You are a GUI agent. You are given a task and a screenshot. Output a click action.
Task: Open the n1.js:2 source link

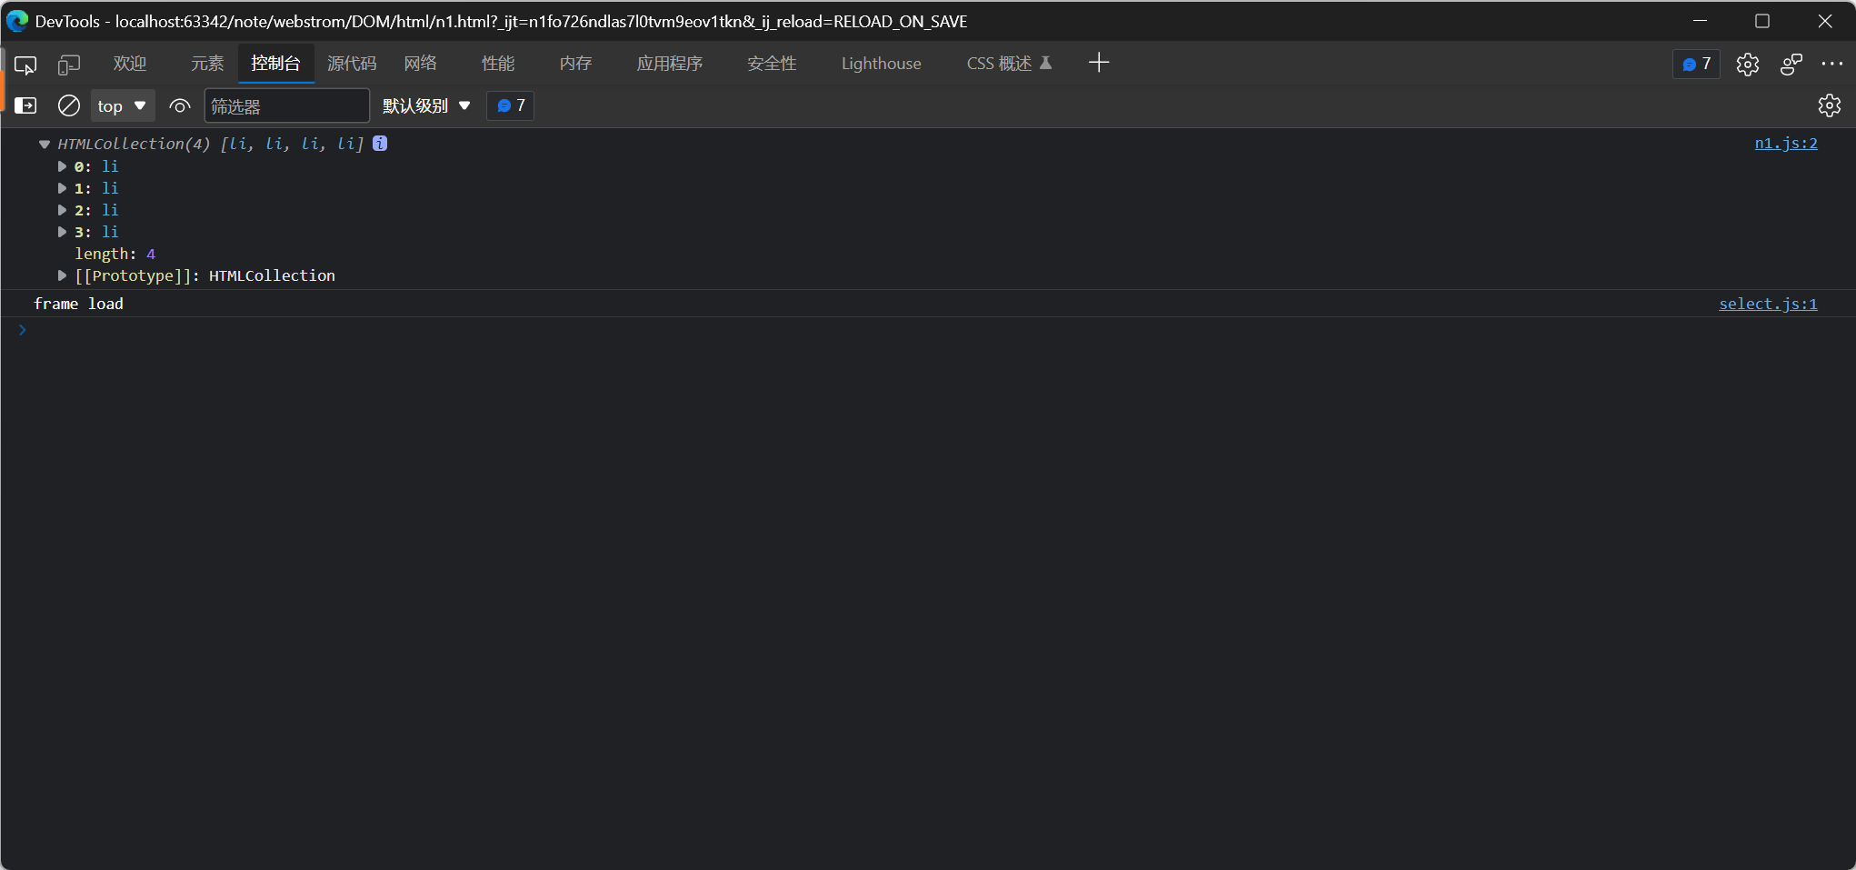(1785, 144)
